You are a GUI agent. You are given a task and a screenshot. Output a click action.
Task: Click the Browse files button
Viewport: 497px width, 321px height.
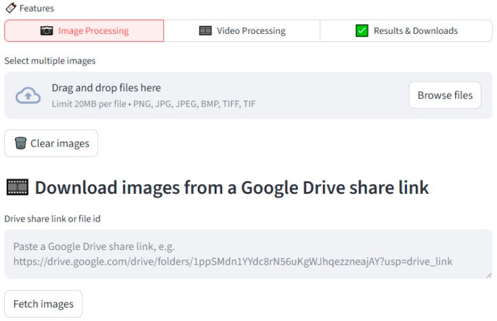point(445,95)
